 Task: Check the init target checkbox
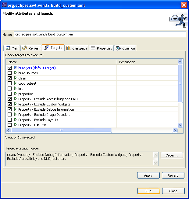click(9, 89)
